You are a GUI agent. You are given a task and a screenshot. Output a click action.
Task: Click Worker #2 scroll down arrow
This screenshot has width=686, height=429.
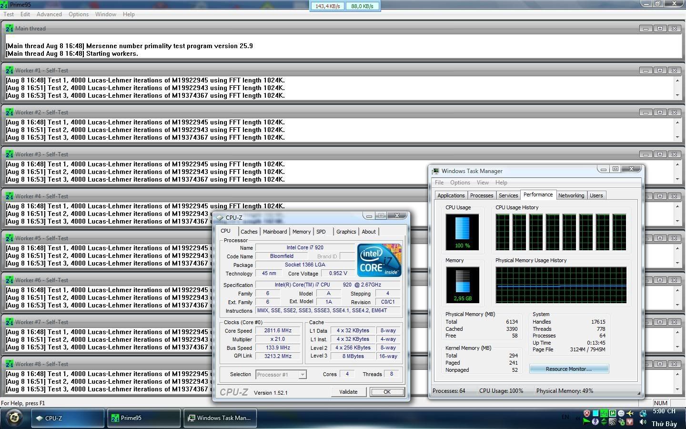click(677, 137)
